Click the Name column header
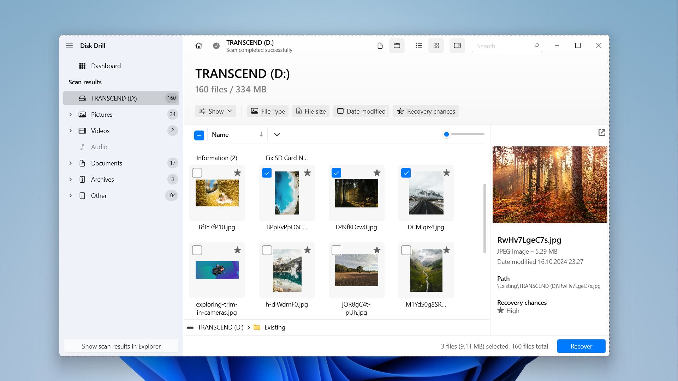Viewport: 678px width, 381px height. [x=220, y=134]
